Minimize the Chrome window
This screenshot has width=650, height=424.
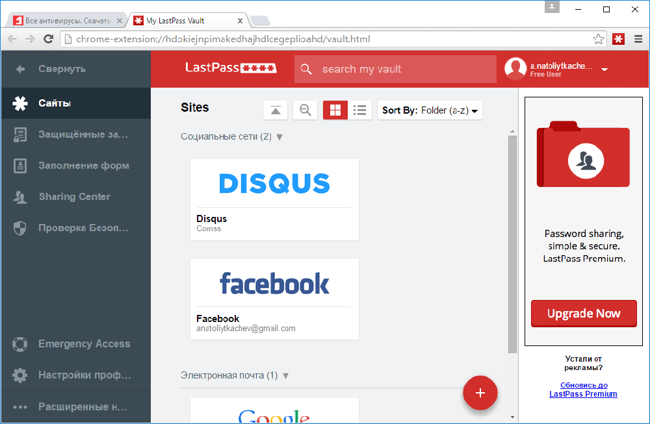578,9
